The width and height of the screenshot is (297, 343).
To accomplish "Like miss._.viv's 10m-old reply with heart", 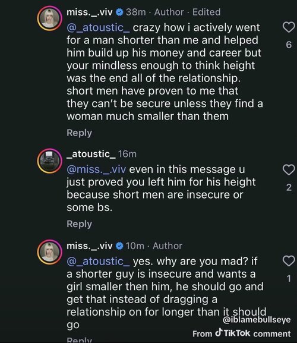I will click(289, 261).
